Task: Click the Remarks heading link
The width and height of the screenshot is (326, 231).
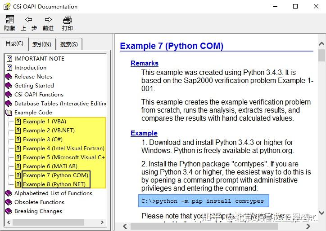Action: [x=145, y=63]
